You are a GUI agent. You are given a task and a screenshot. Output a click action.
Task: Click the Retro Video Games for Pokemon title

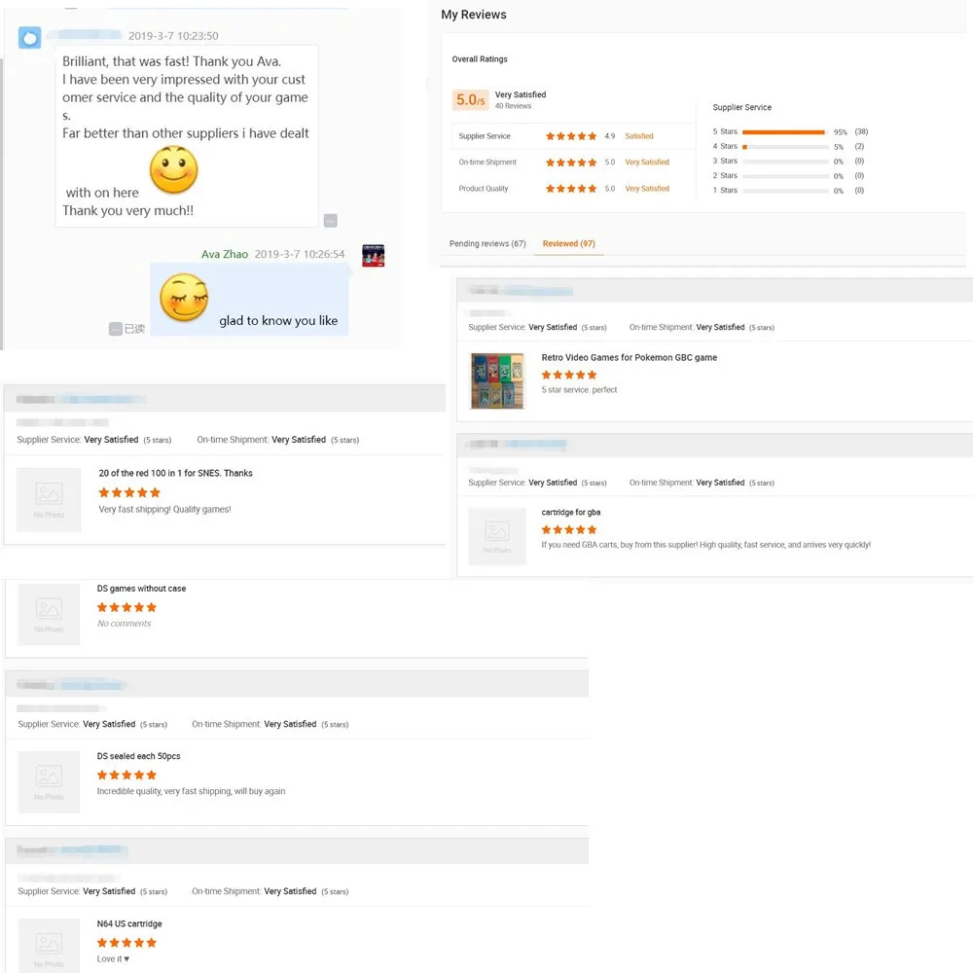click(629, 358)
